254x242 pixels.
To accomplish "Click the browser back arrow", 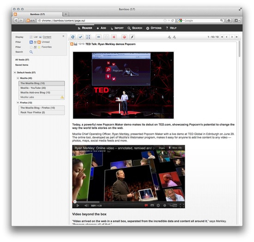I will (16, 21).
